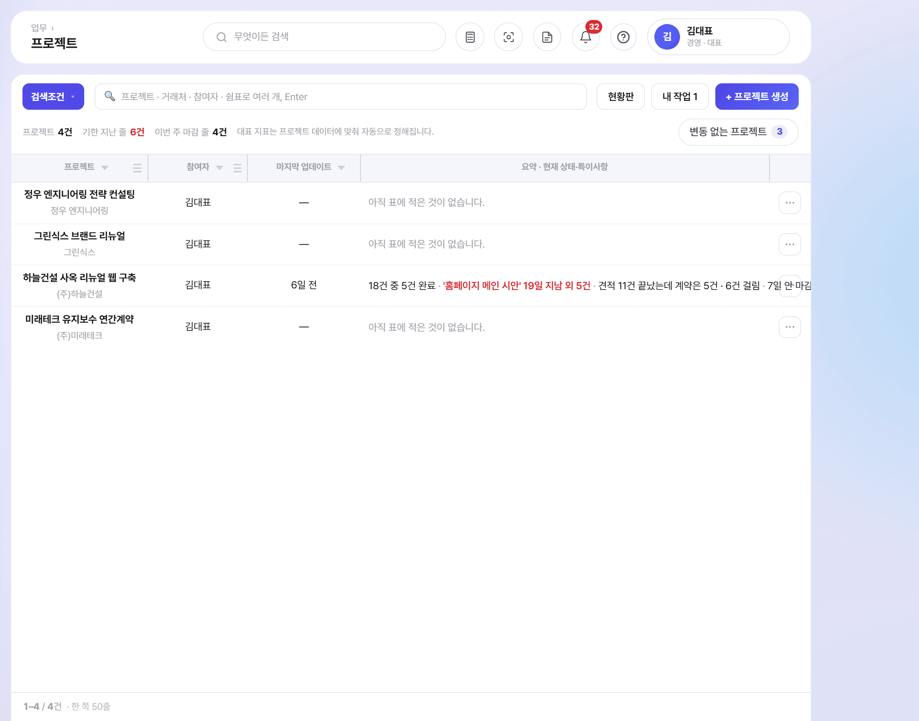The height and width of the screenshot is (721, 919).
Task: Open more options for 정우 엔지니어링 전략 컨설팅
Action: coord(789,203)
